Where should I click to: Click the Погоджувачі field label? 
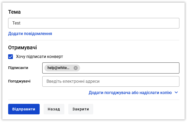click(x=19, y=81)
